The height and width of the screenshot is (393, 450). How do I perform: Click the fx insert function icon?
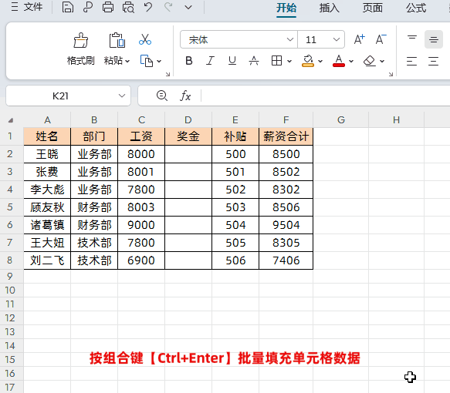point(185,96)
